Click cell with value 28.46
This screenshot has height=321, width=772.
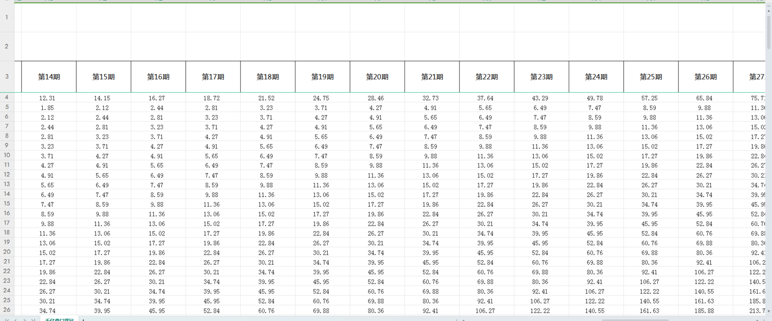[377, 98]
